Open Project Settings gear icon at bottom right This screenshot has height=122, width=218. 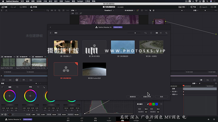(214, 120)
